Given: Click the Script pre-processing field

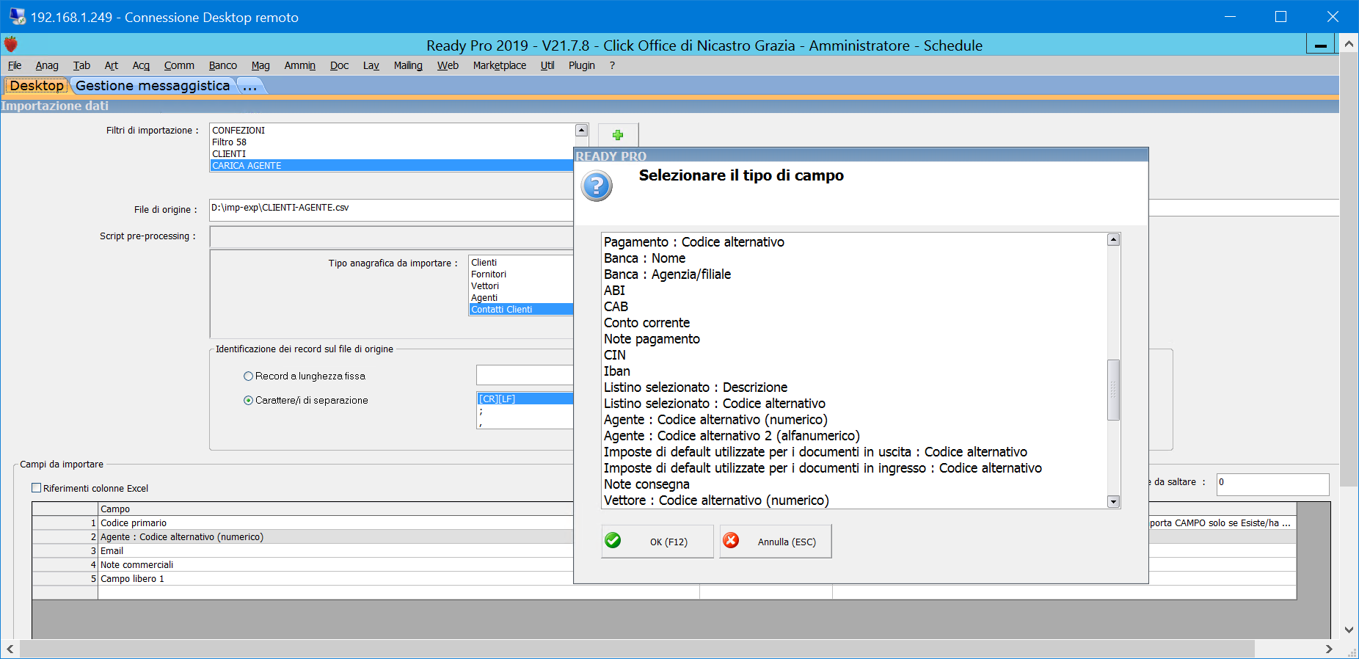Looking at the screenshot, I should [x=391, y=236].
